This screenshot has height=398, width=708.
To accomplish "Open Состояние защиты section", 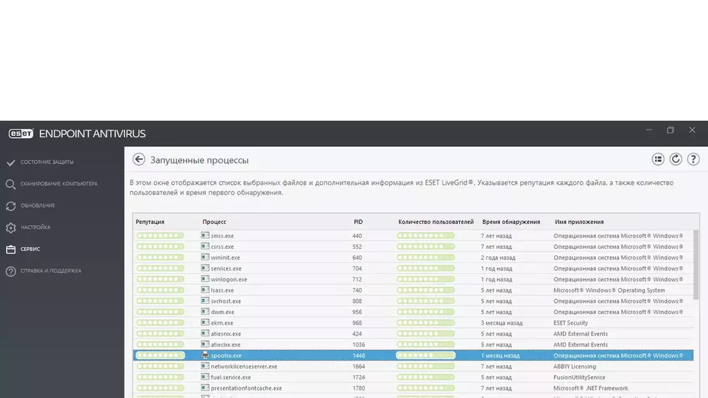I will 47,162.
